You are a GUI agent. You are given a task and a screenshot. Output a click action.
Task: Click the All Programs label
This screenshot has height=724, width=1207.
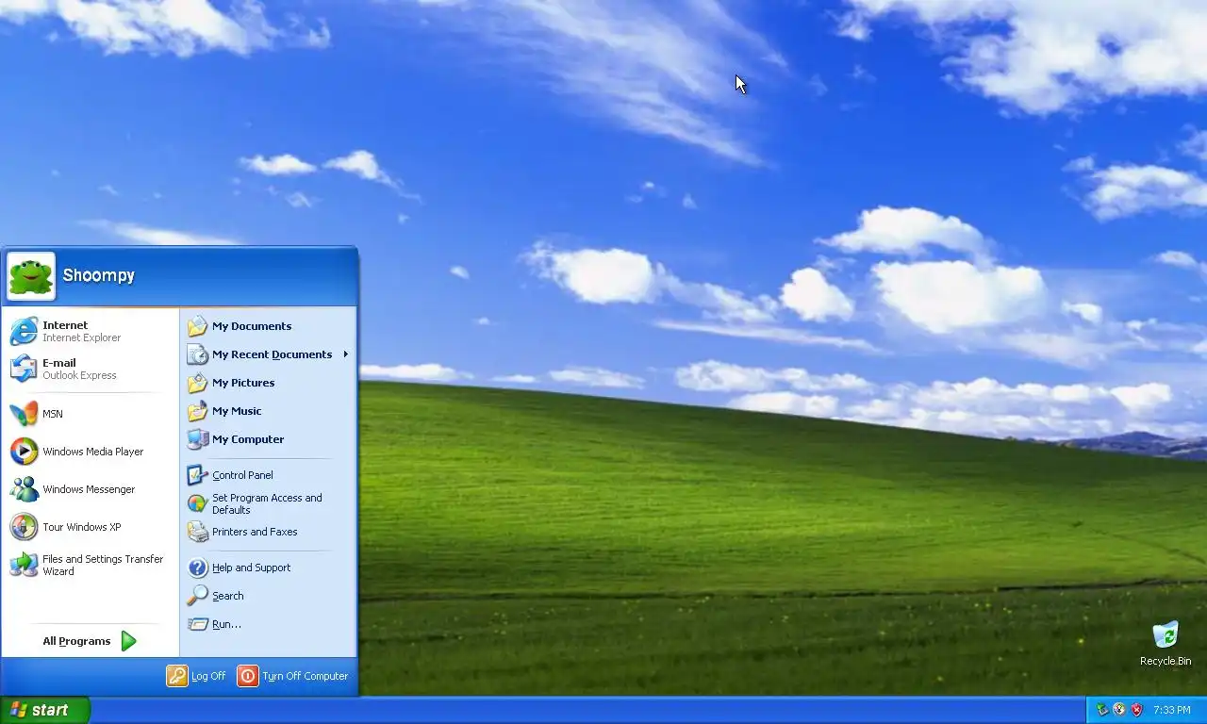[x=76, y=641]
